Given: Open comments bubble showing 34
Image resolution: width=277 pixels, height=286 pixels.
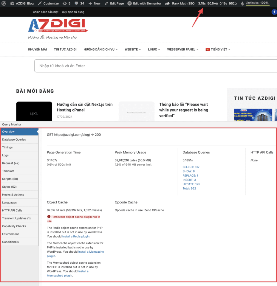Looking at the screenshot, I should pyautogui.click(x=76, y=3).
